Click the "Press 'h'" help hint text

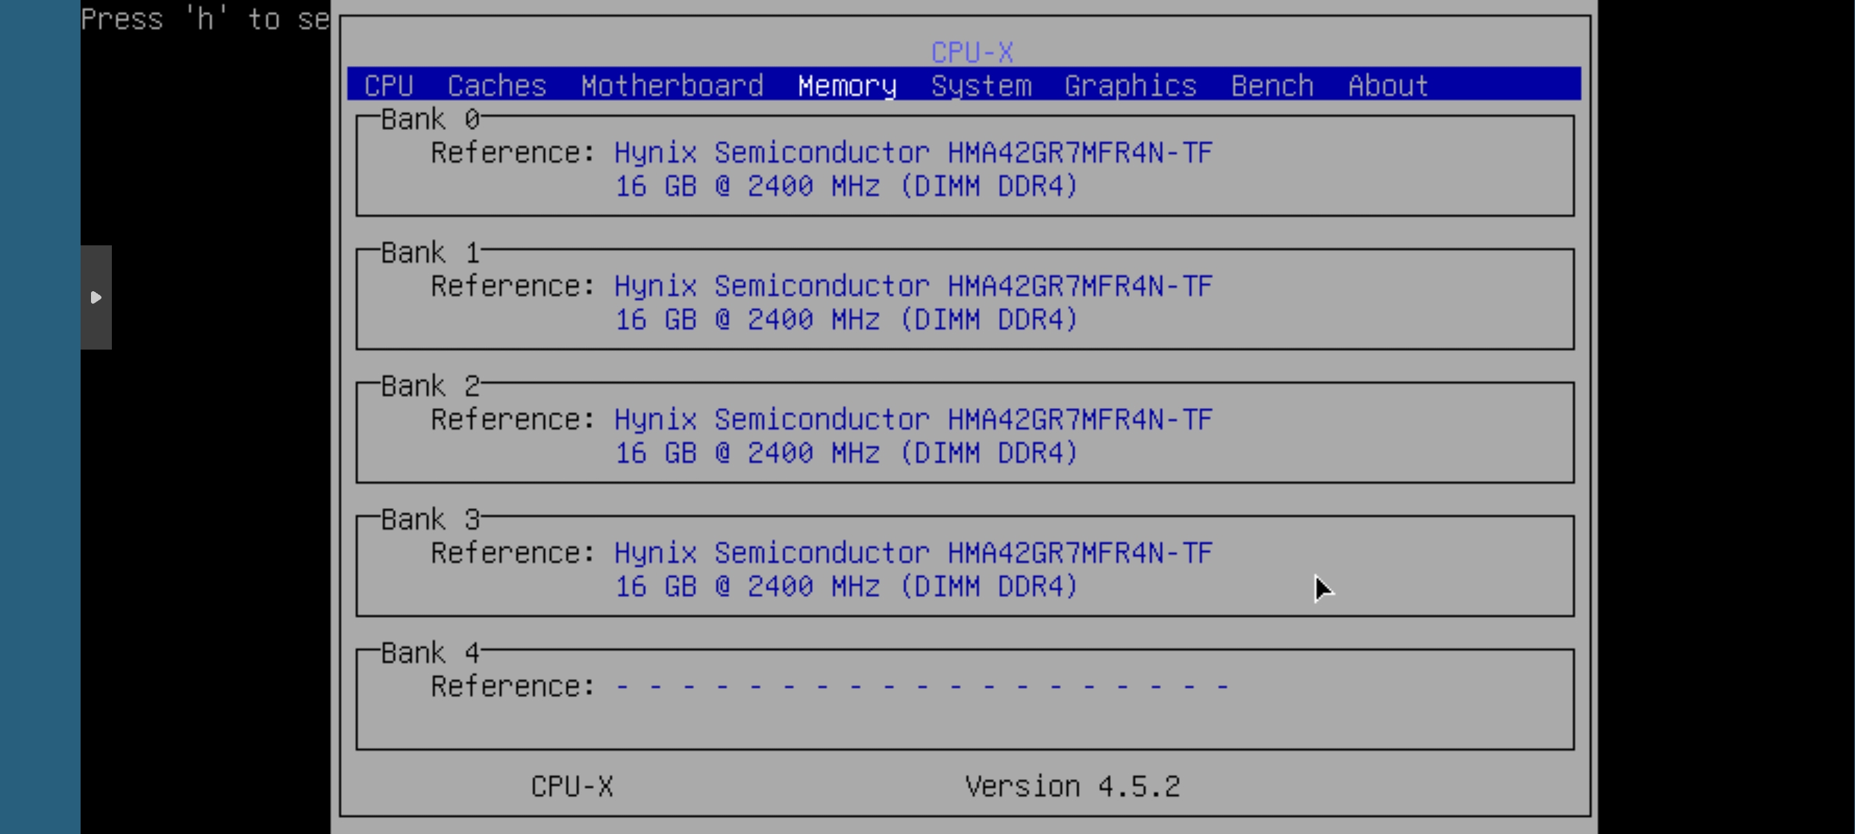tap(204, 19)
